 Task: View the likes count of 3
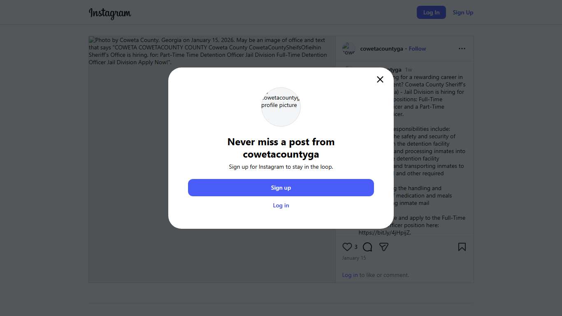356,247
